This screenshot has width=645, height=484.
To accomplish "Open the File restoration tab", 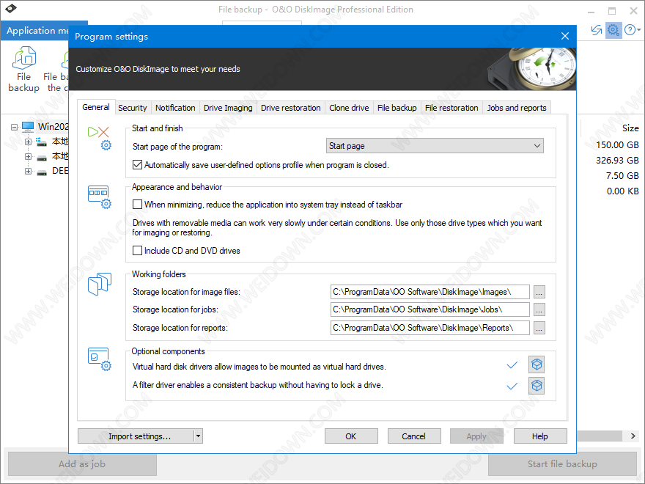I will coord(451,108).
